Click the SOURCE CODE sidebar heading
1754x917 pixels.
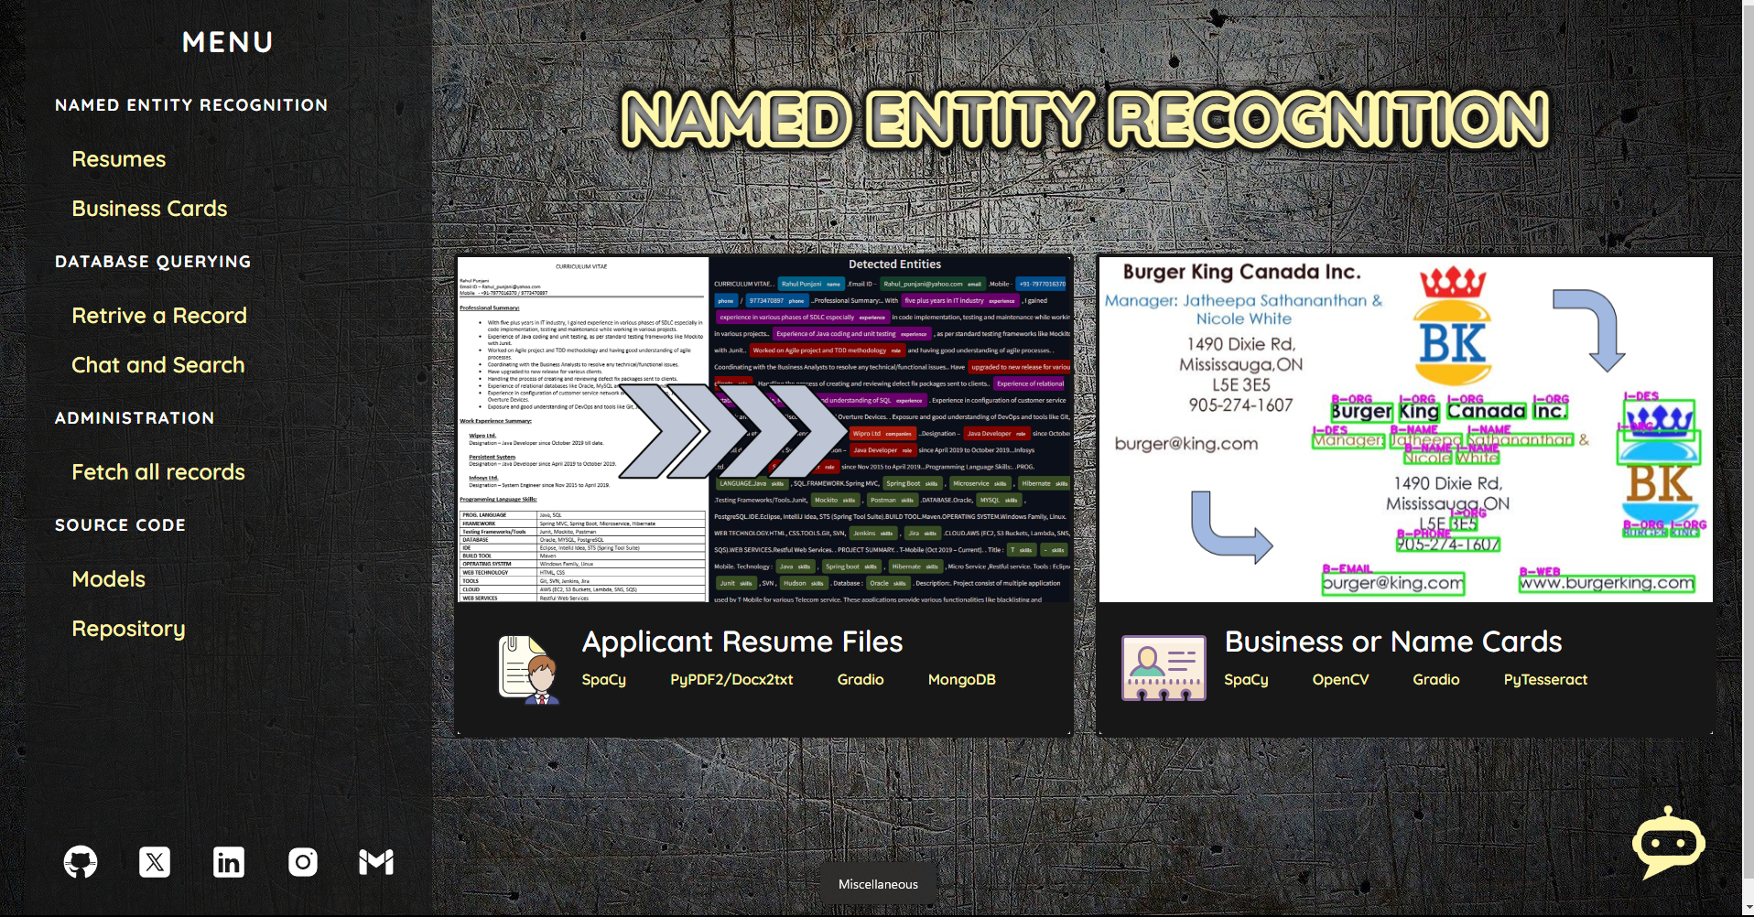pos(120,525)
